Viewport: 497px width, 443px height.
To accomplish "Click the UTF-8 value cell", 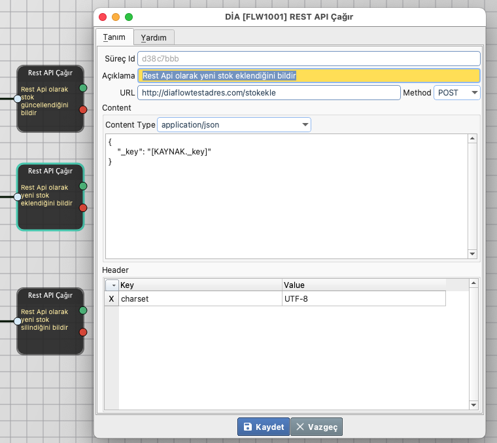I will click(x=363, y=298).
